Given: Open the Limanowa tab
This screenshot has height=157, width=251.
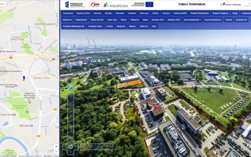Looking at the screenshot, I should pyautogui.click(x=246, y=13).
